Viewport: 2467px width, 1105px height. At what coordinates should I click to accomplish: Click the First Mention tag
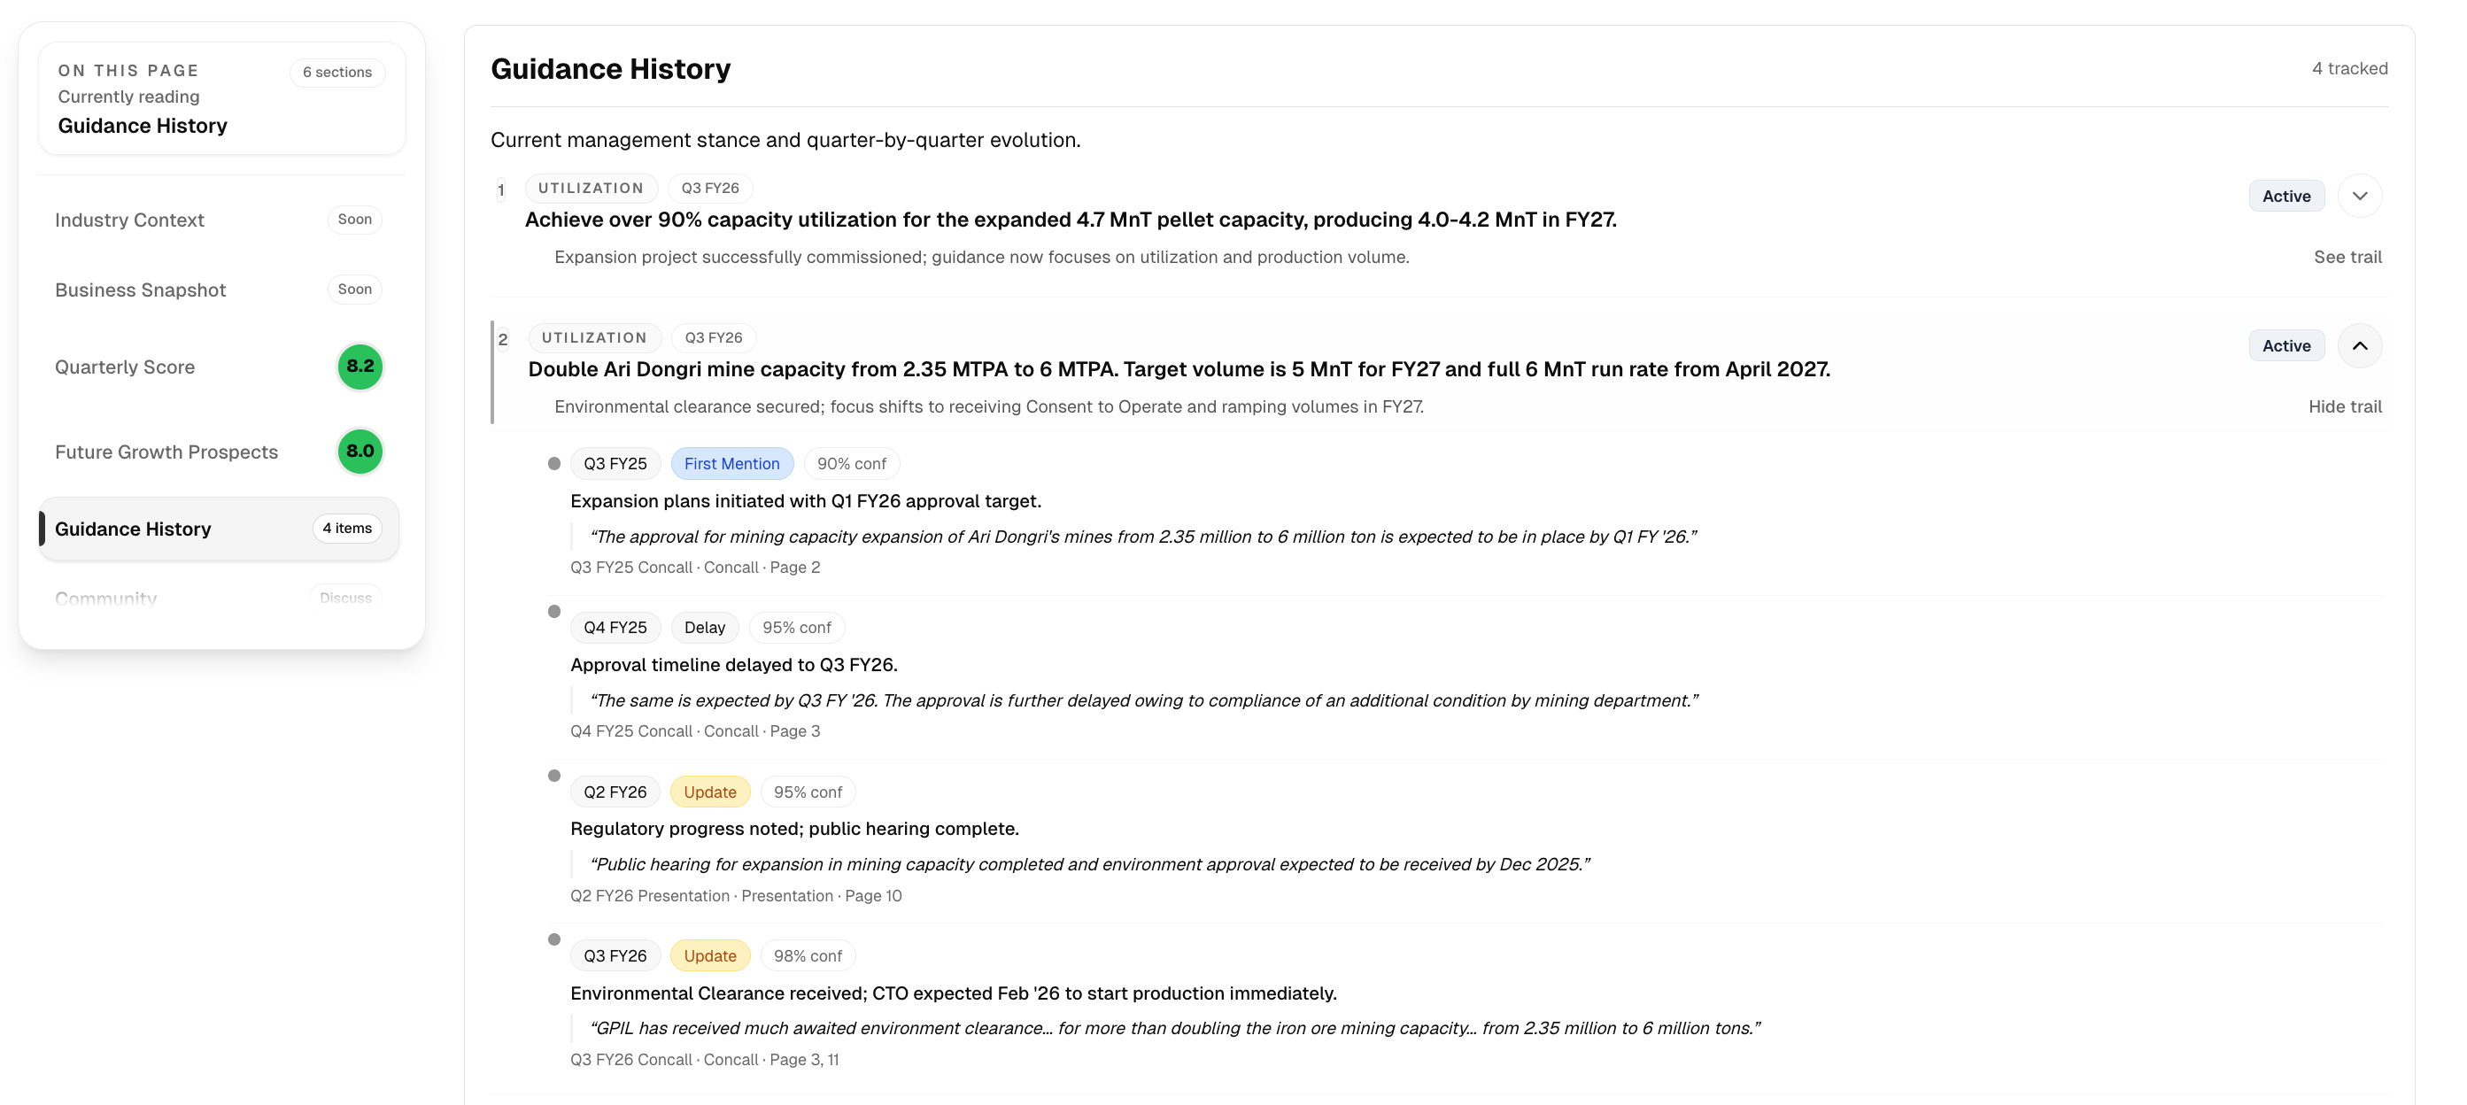click(x=731, y=463)
